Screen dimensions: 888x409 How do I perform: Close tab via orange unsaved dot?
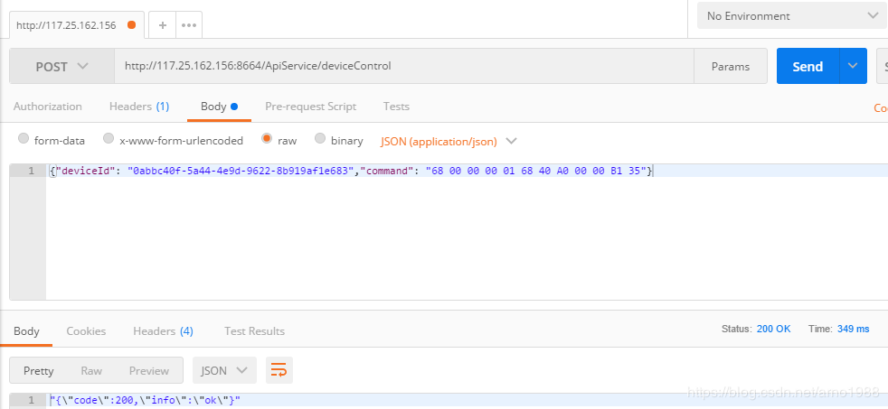pos(131,25)
